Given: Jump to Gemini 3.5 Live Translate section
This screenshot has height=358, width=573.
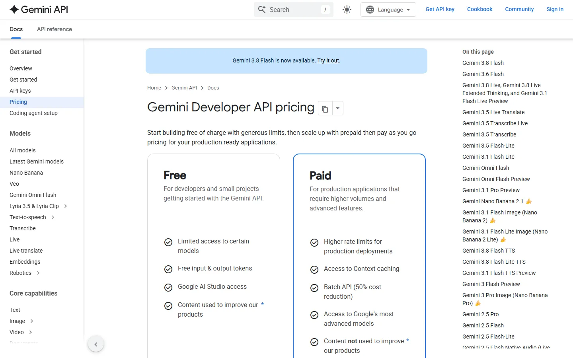Looking at the screenshot, I should pyautogui.click(x=493, y=112).
